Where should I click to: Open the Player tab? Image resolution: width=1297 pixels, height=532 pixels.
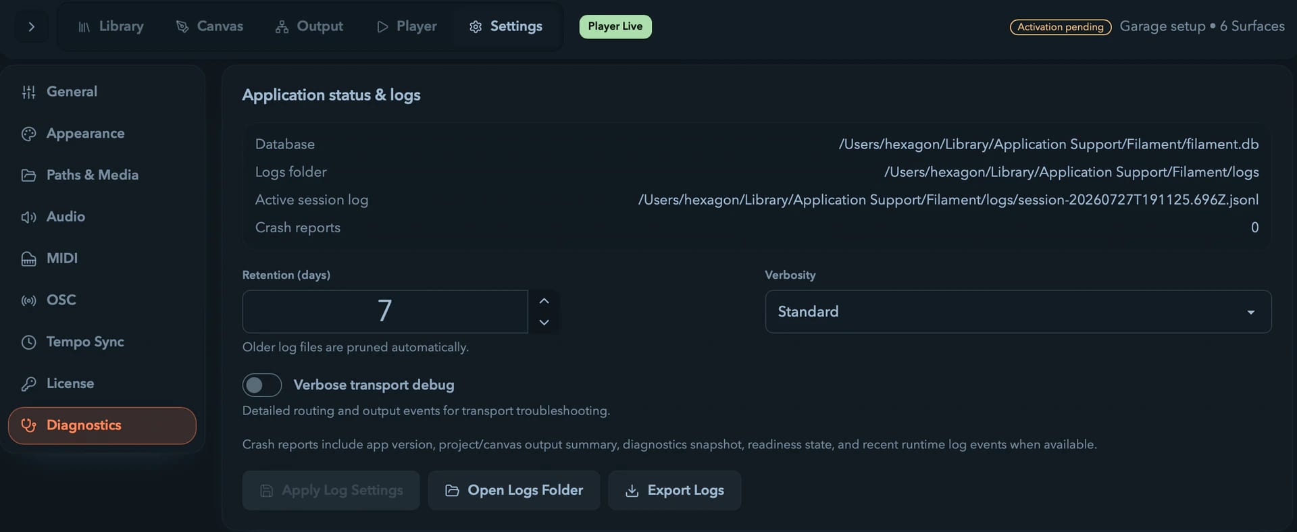coord(407,26)
